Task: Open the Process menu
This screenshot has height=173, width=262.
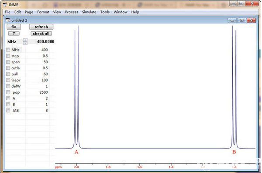Action: coord(72,12)
